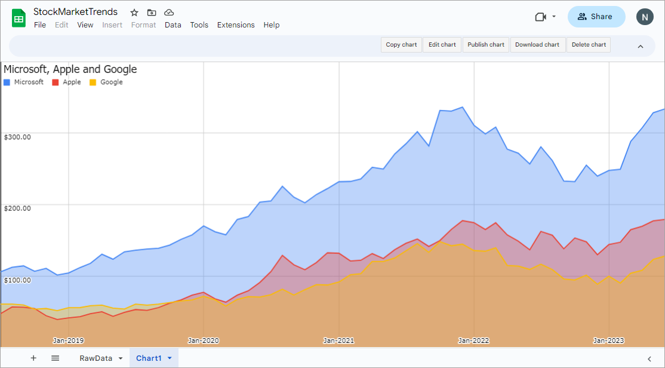This screenshot has height=368, width=665.
Task: Click the $200.00 axis label
Action: click(17, 208)
